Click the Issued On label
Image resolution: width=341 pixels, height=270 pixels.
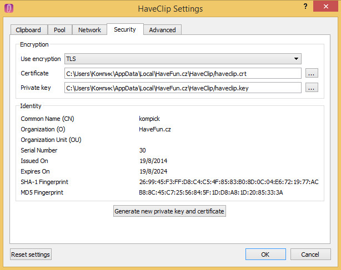[34, 161]
